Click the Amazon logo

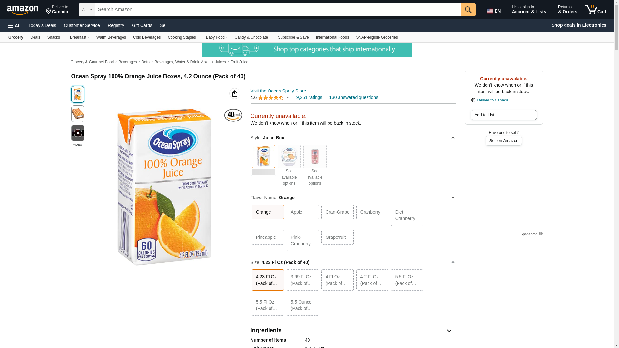[x=23, y=10]
